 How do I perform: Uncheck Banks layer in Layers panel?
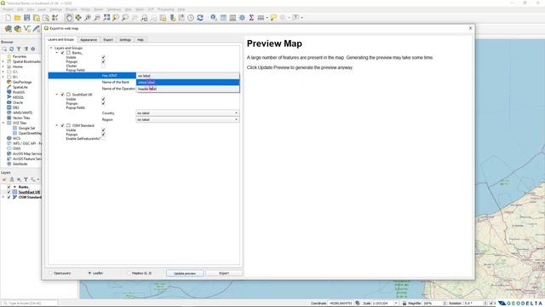tap(9, 187)
